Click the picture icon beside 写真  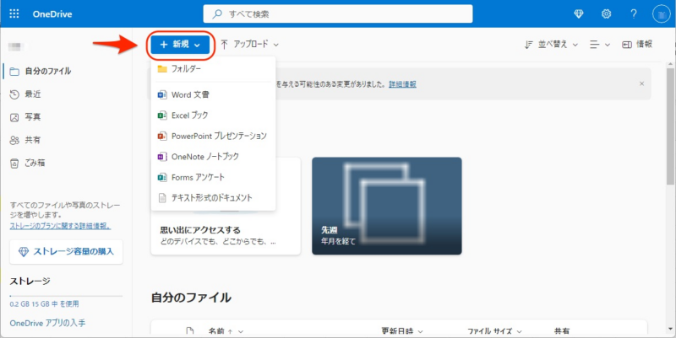click(14, 117)
